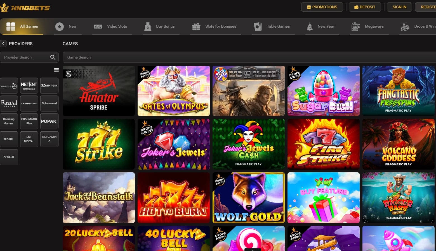Open the Gates of Olympus game
This screenshot has height=251, width=436.
click(x=174, y=91)
